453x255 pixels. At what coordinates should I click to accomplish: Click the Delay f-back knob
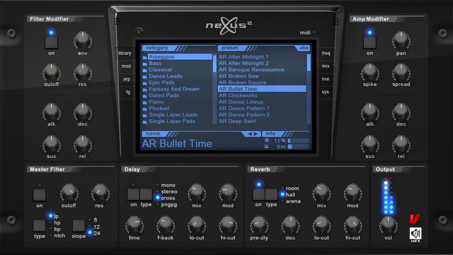(x=165, y=225)
